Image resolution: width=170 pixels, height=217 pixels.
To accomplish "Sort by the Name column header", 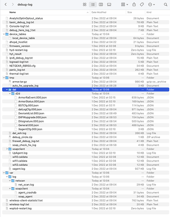I will click(x=13, y=12).
